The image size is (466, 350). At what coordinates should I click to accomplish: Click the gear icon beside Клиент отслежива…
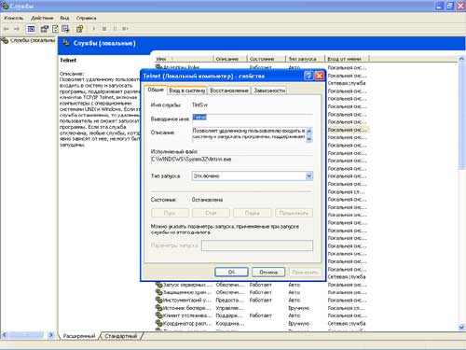pyautogui.click(x=159, y=315)
